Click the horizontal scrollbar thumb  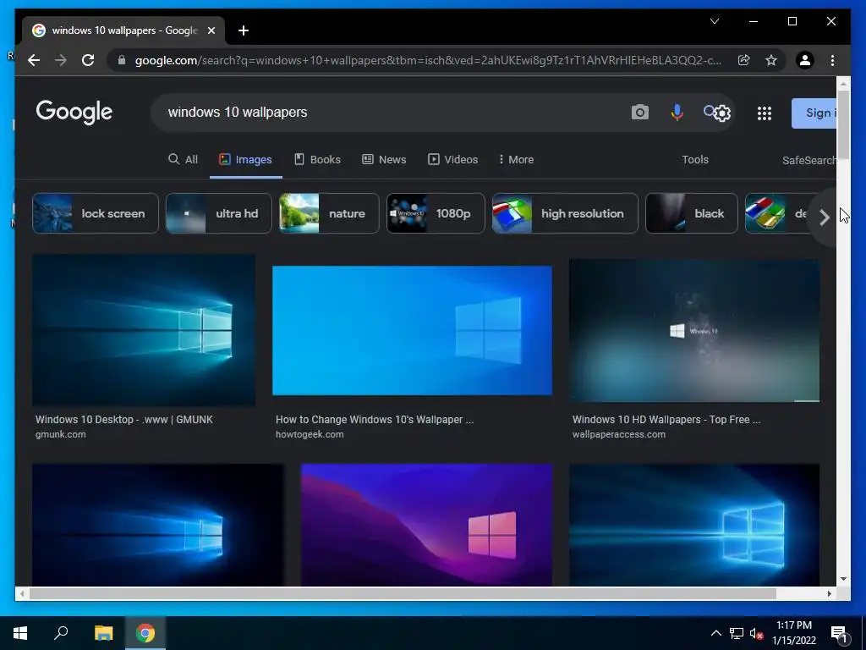coord(403,593)
